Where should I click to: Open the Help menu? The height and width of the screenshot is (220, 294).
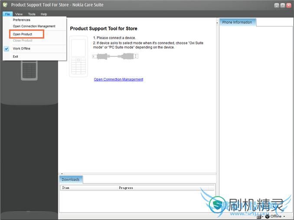click(x=44, y=14)
